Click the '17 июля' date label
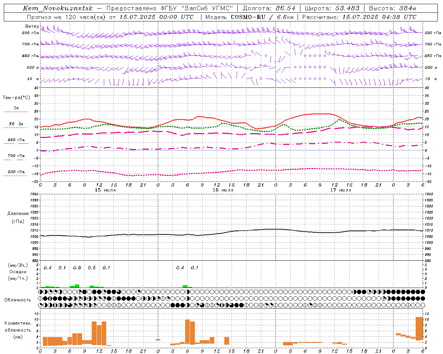 [x=341, y=190]
